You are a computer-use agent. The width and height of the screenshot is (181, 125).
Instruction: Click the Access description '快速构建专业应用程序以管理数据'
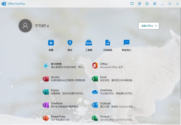tap(68, 80)
